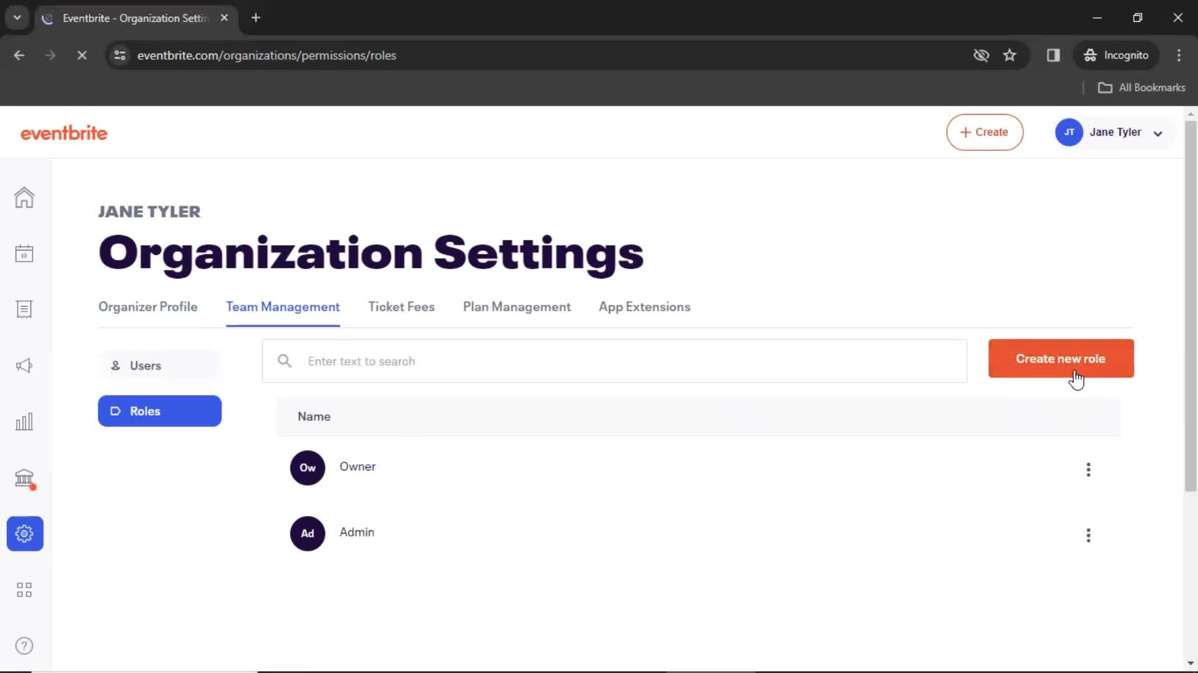The image size is (1198, 673).
Task: Select the Team Management tab
Action: 283,307
